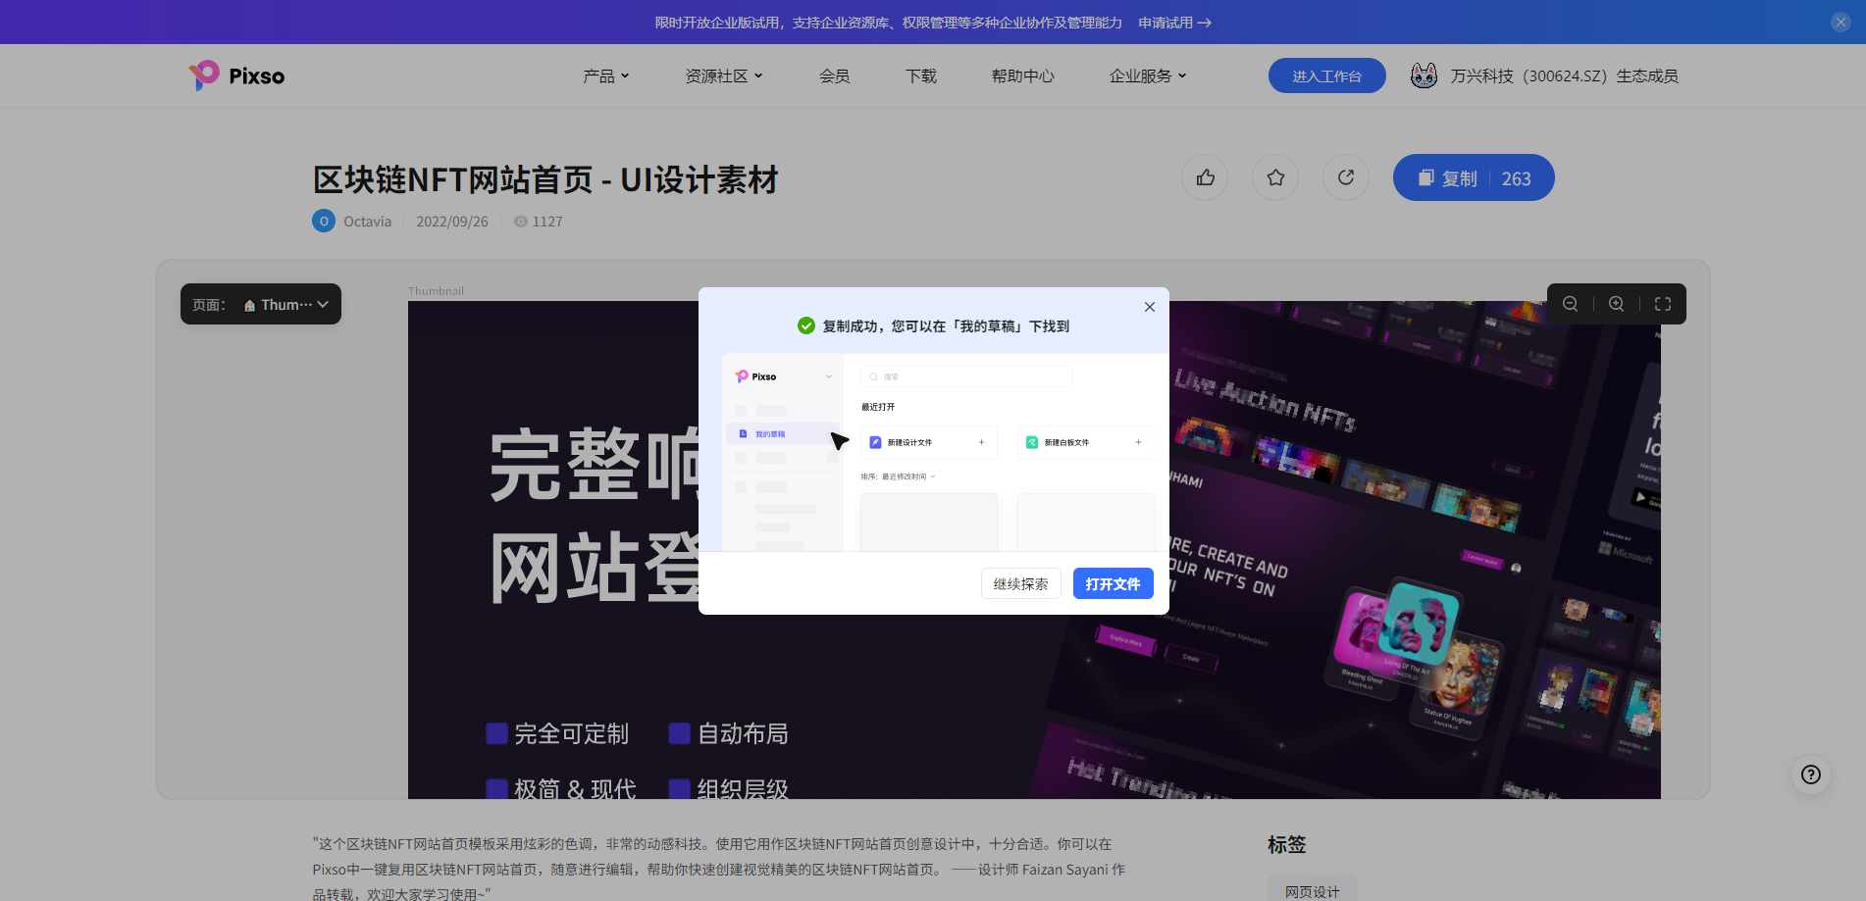The image size is (1866, 901).
Task: Close the top promotional banner
Action: pyautogui.click(x=1840, y=23)
